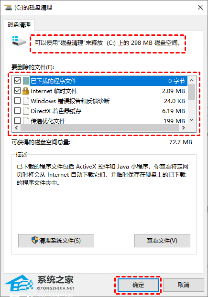The width and height of the screenshot is (208, 297).
Task: Open 查看文件(V) button
Action: (162, 241)
